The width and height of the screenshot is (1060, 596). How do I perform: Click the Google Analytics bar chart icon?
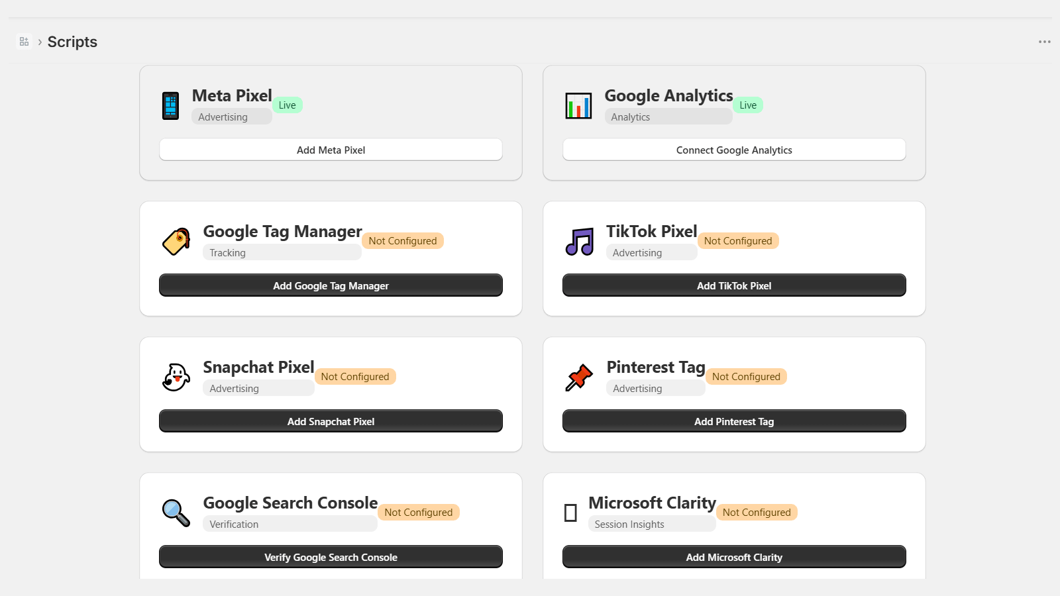[578, 106]
